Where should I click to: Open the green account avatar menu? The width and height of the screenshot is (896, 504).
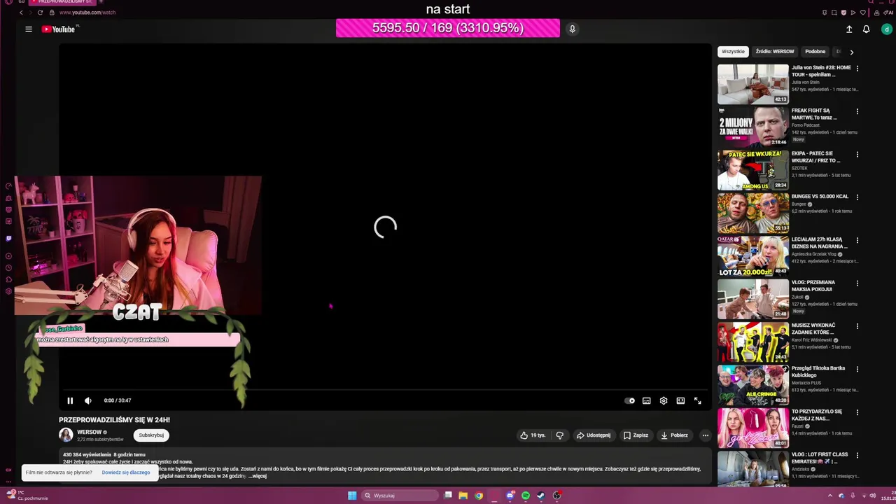point(886,29)
